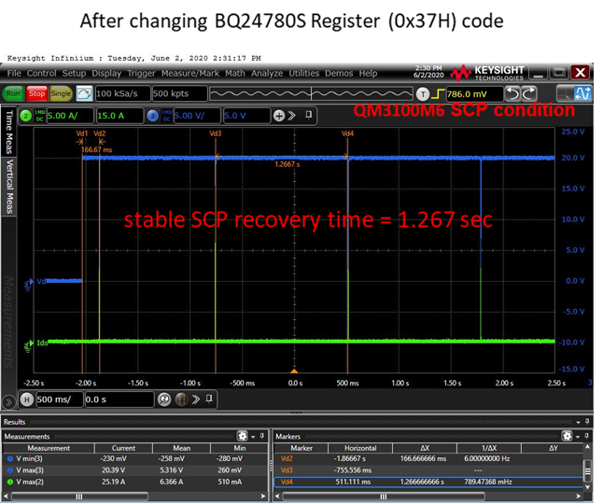603x504 pixels.
Task: Trigger a Single acquisition
Action: [61, 93]
